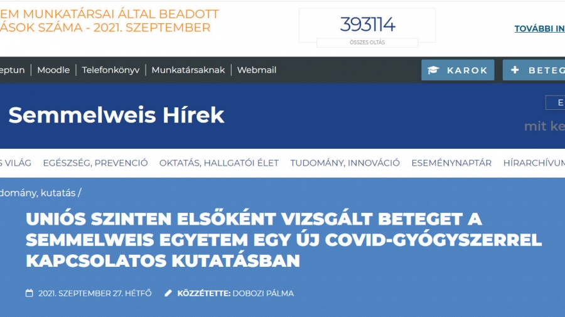Viewport: 565px width, 317px height.
Task: Click the ÖSSZES OLTÁS label
Action: point(367,43)
